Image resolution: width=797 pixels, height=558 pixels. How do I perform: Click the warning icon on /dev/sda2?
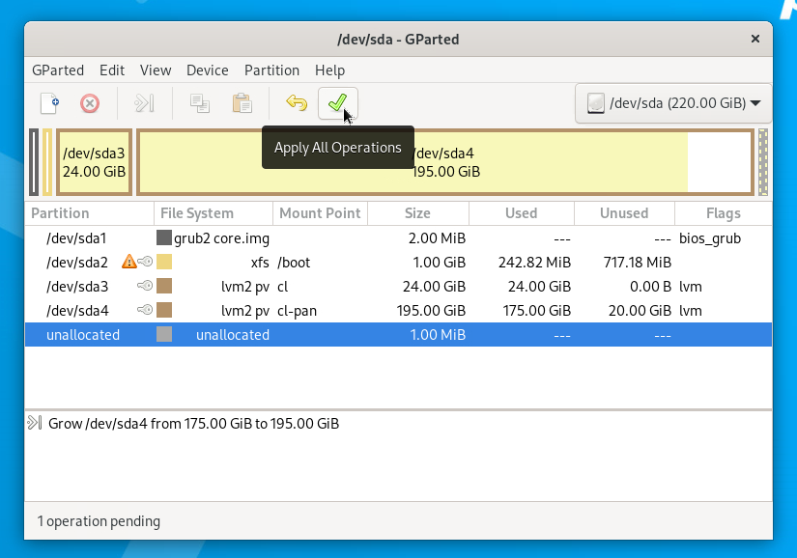pos(128,262)
